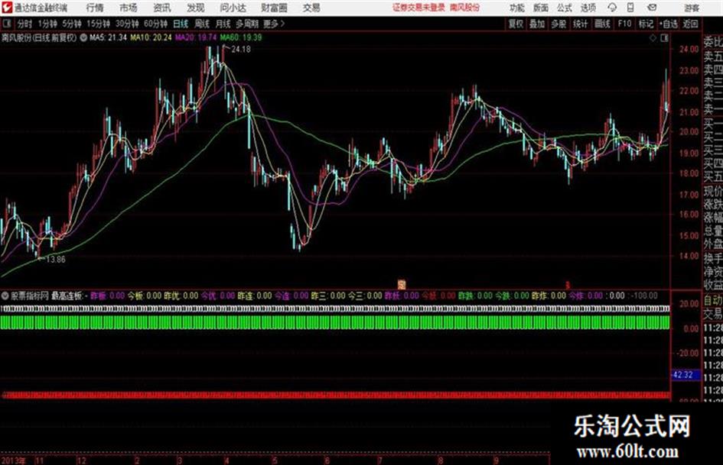Toggle the chart side panel icon

[664, 38]
